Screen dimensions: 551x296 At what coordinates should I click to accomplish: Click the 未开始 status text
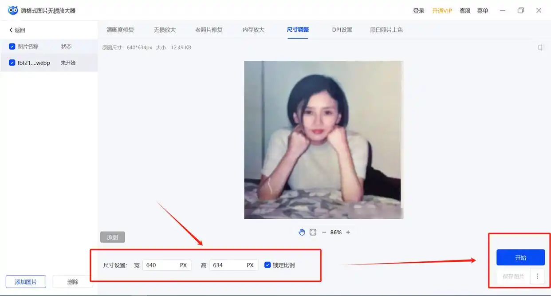click(x=68, y=63)
